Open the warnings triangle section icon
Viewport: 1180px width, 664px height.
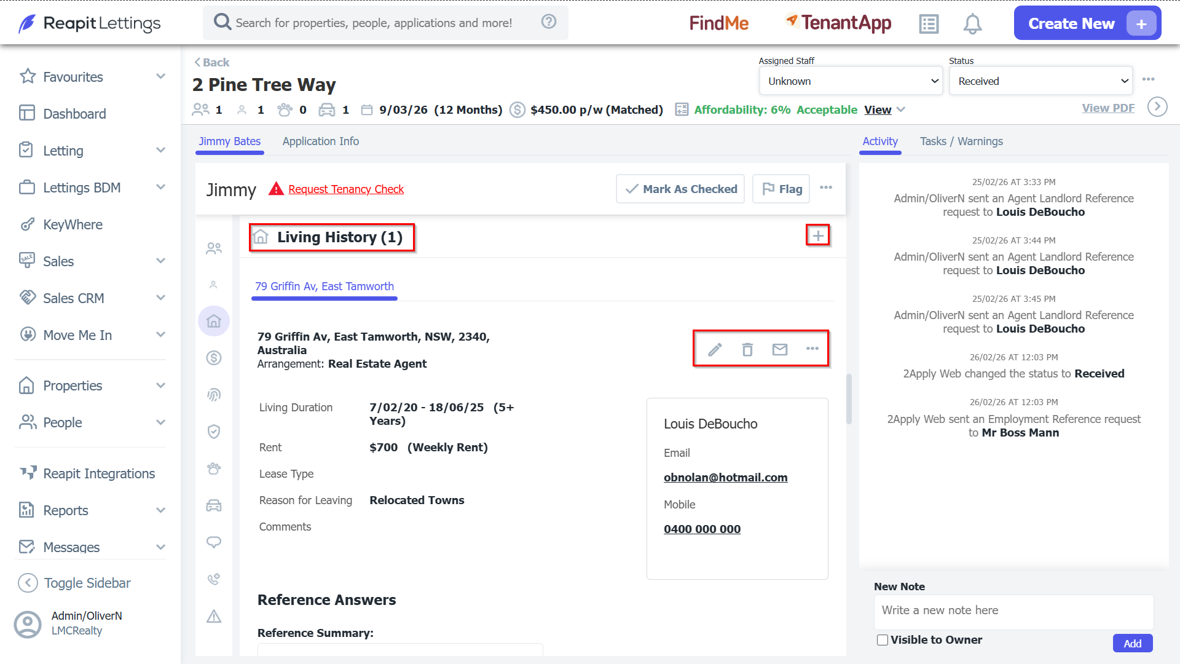[214, 616]
